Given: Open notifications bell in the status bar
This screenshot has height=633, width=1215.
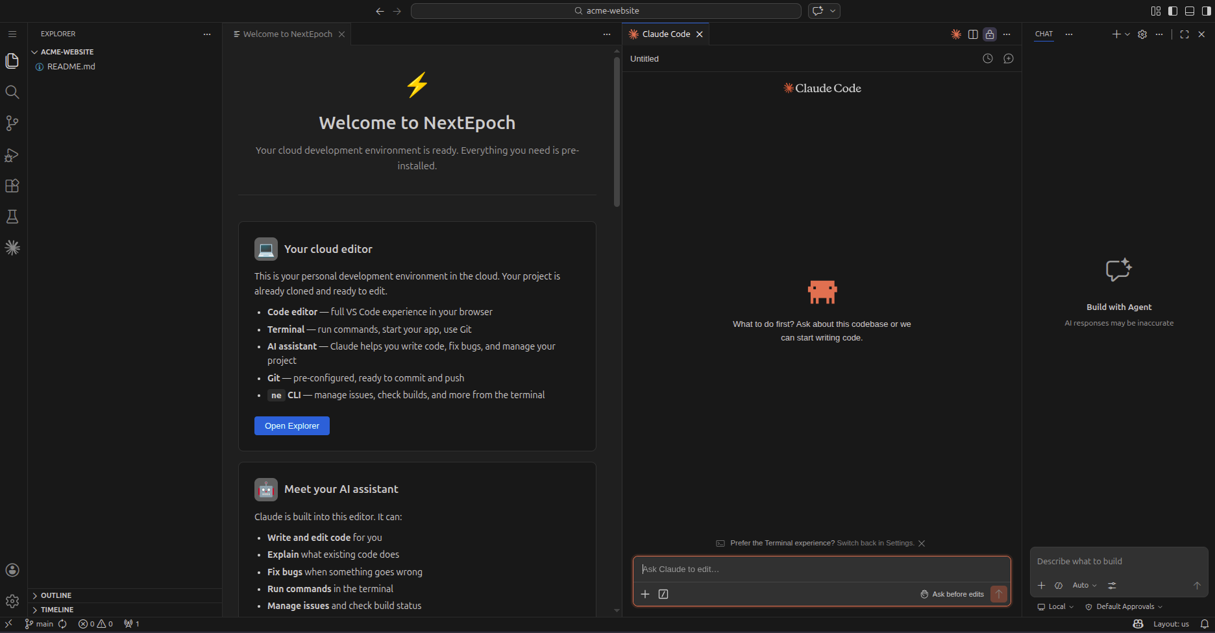Looking at the screenshot, I should [x=1205, y=624].
